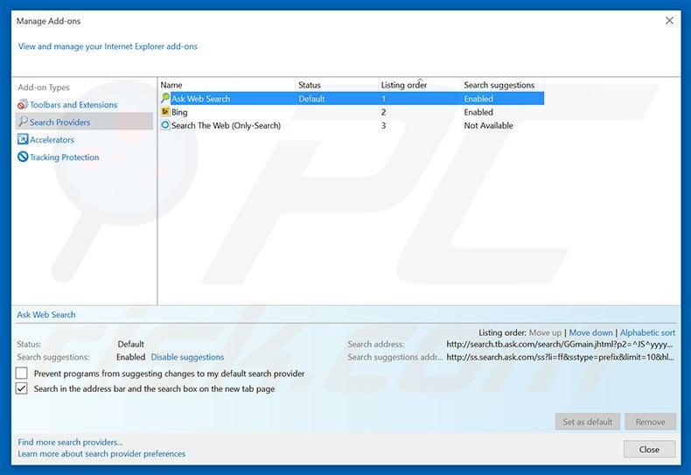Click Disable suggestions link

(x=187, y=357)
